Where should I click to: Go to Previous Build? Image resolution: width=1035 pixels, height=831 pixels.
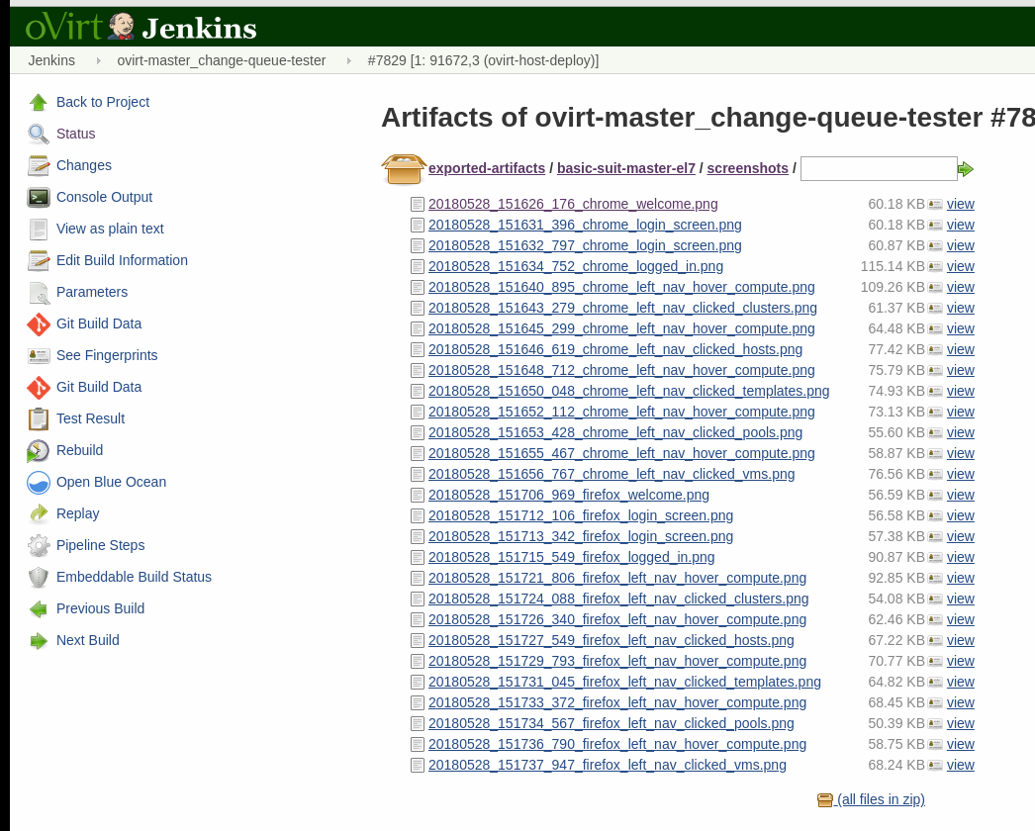(x=100, y=608)
